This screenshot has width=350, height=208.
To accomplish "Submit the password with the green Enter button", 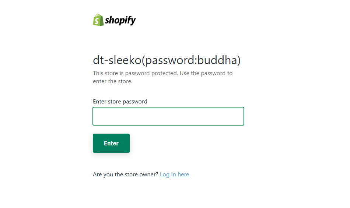I will point(111,143).
